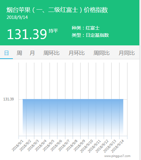Click the 2018/9/14 x-axis label

118,146
